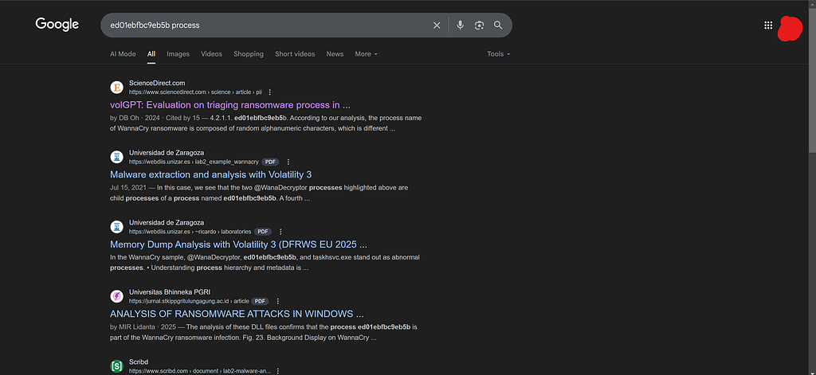Viewport: 816px width, 375px height.
Task: Open volGPT ransomware evaluation article link
Action: click(x=230, y=105)
